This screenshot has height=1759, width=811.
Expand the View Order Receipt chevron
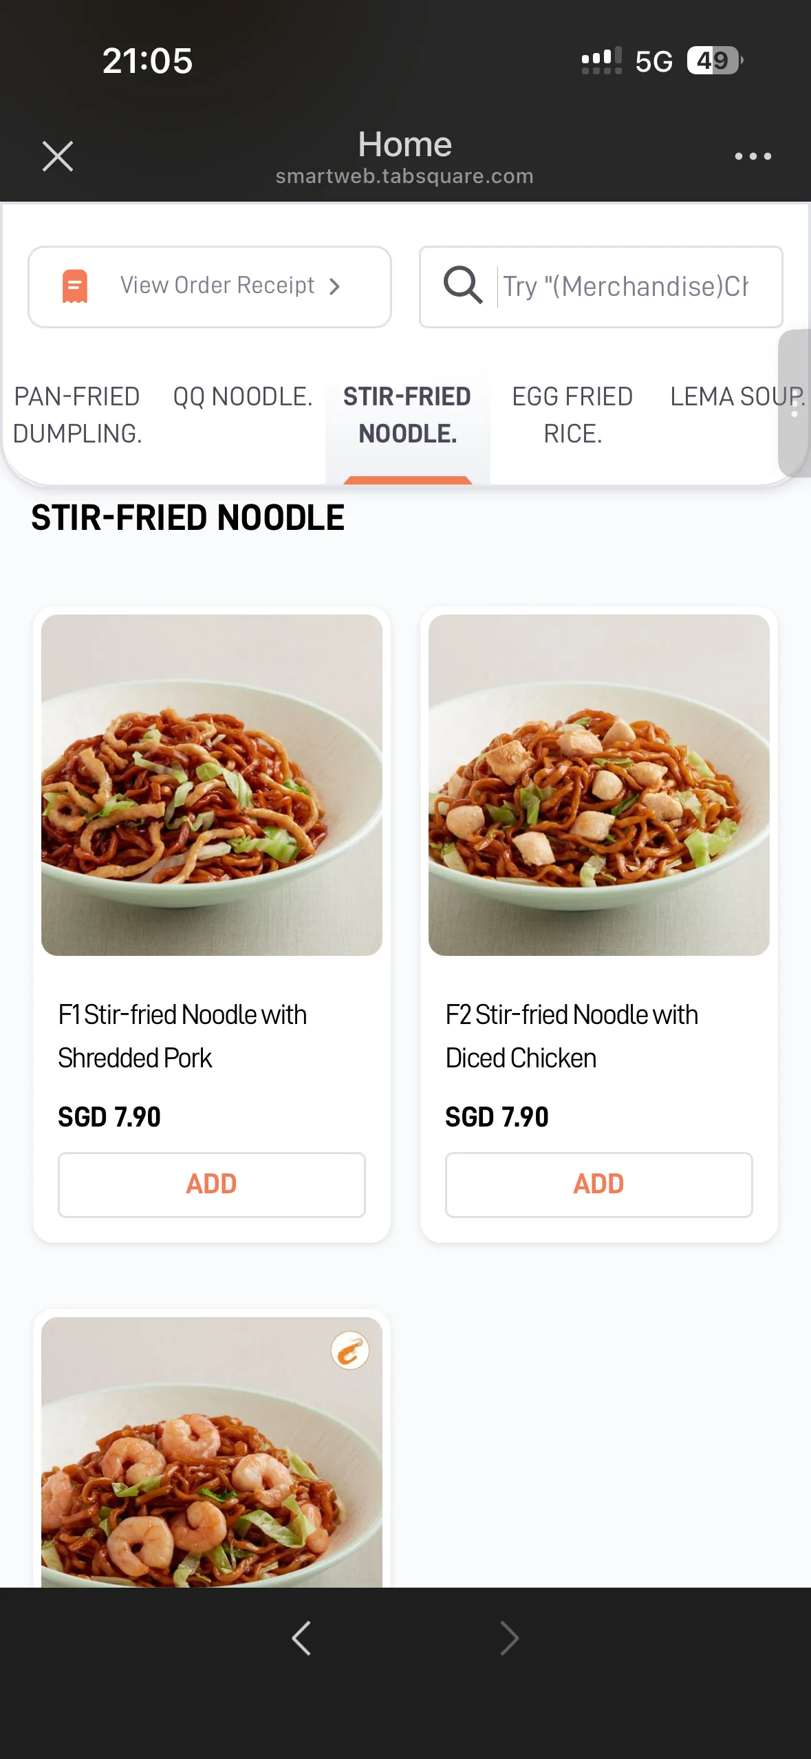pyautogui.click(x=335, y=286)
